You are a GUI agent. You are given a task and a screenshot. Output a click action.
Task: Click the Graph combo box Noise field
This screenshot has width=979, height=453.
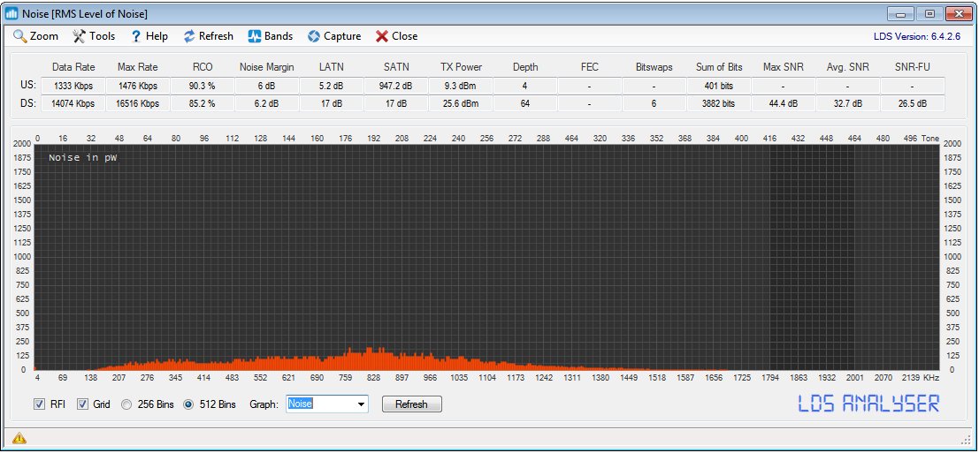tap(318, 404)
